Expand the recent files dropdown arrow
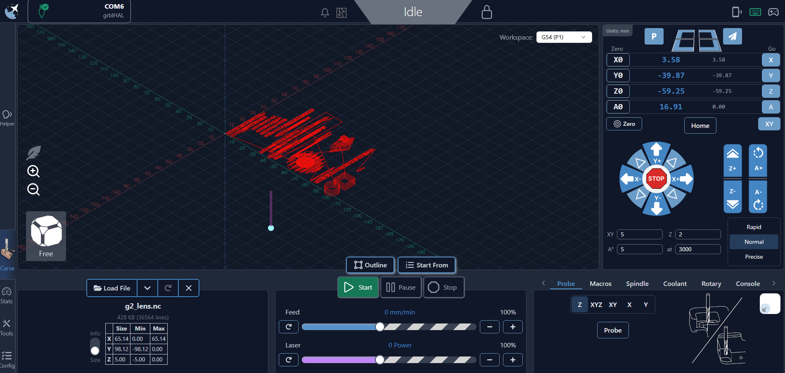 pyautogui.click(x=147, y=288)
